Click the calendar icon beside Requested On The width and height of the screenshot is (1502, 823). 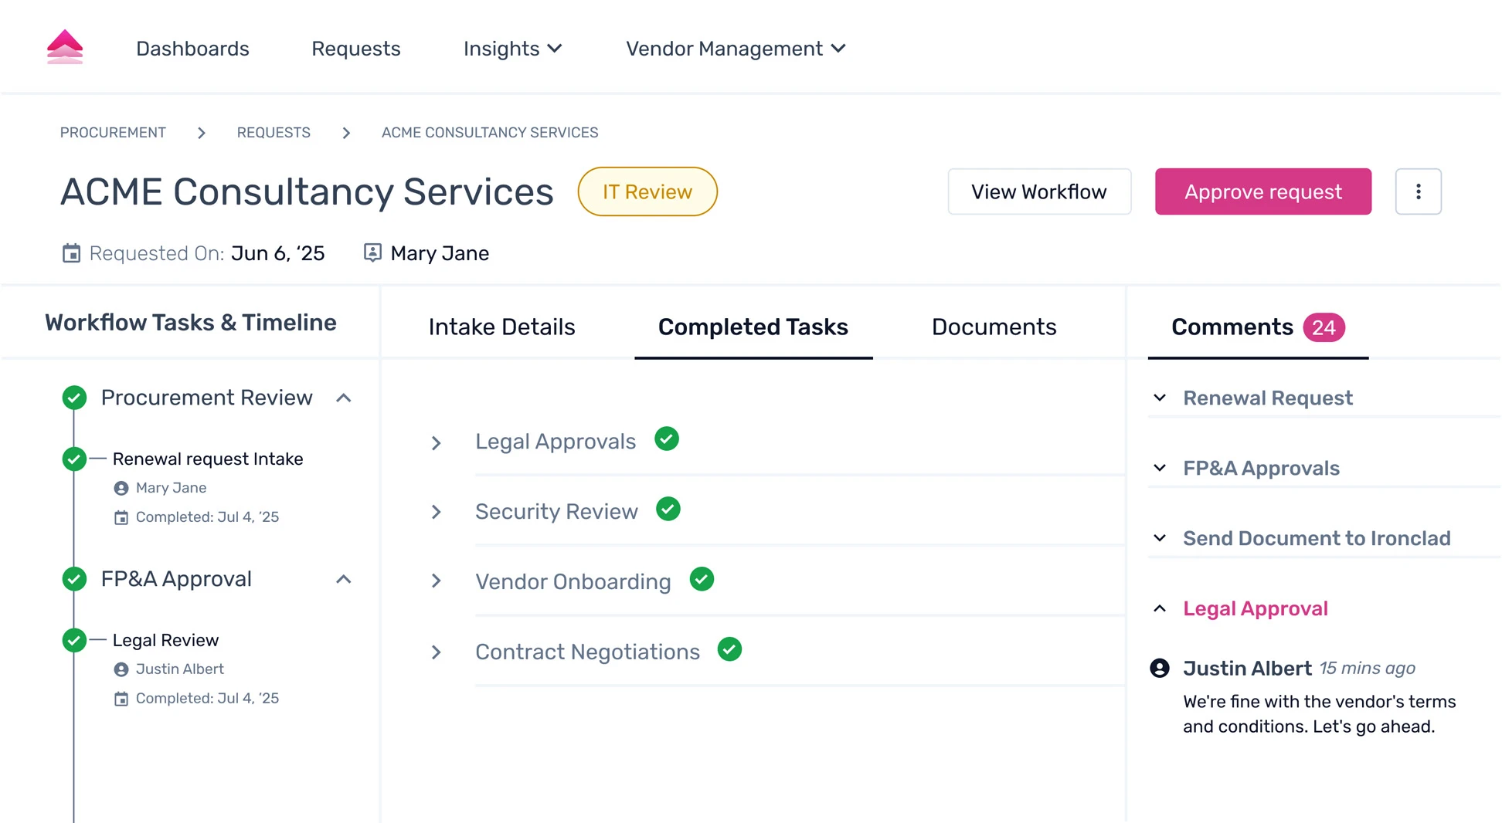pos(71,253)
